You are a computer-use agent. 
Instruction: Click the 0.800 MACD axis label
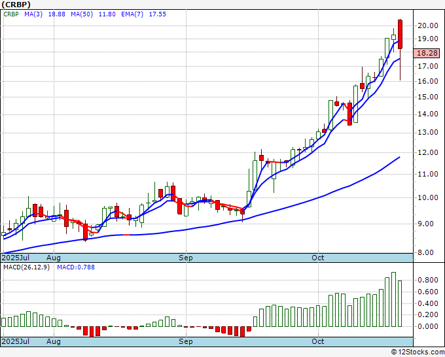click(x=428, y=280)
